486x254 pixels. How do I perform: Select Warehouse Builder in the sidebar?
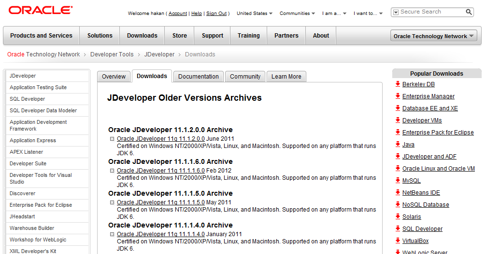click(47, 228)
